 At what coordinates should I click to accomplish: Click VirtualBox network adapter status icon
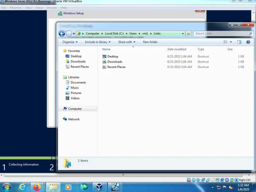pos(203,180)
